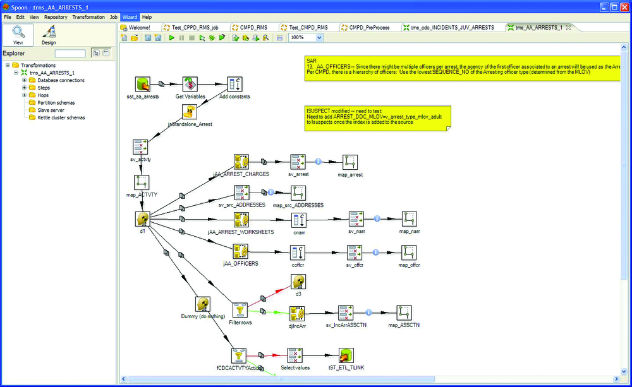Toggle expand all items in Explorer
The image size is (632, 387).
tap(97, 53)
